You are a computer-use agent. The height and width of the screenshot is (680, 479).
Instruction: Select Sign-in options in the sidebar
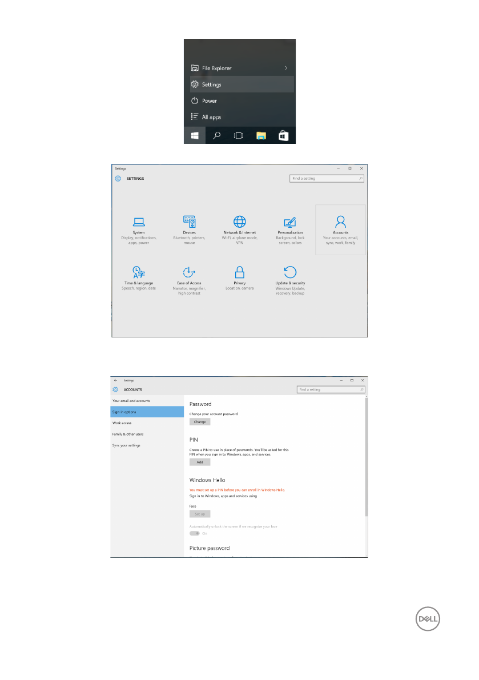147,412
